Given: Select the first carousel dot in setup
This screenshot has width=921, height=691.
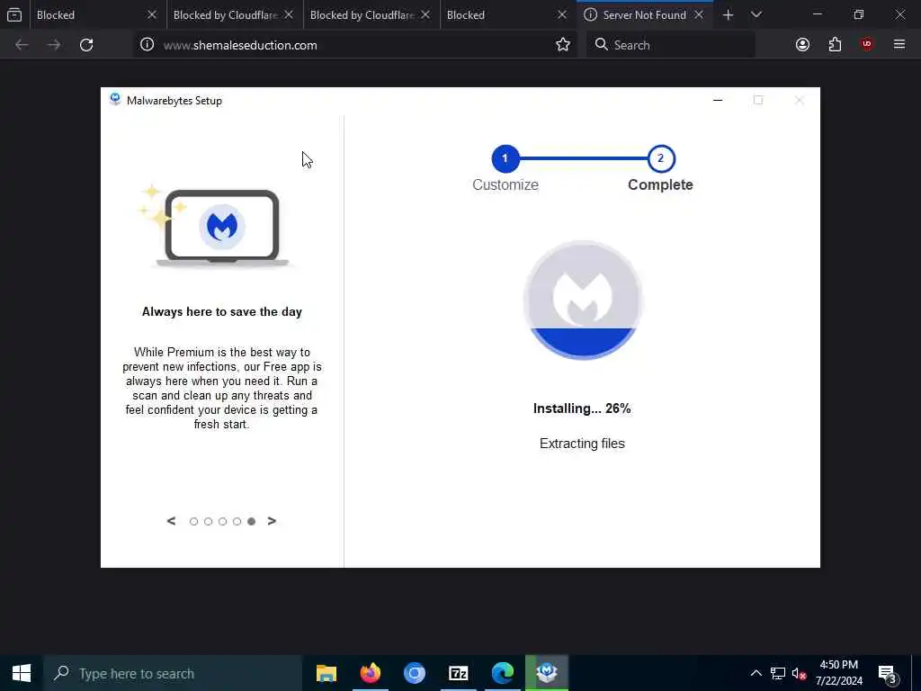Looking at the screenshot, I should point(193,521).
